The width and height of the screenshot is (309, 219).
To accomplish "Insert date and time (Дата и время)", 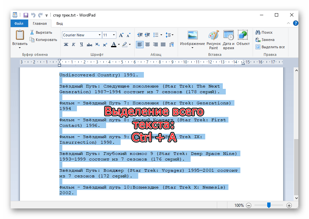I will click(x=228, y=35).
